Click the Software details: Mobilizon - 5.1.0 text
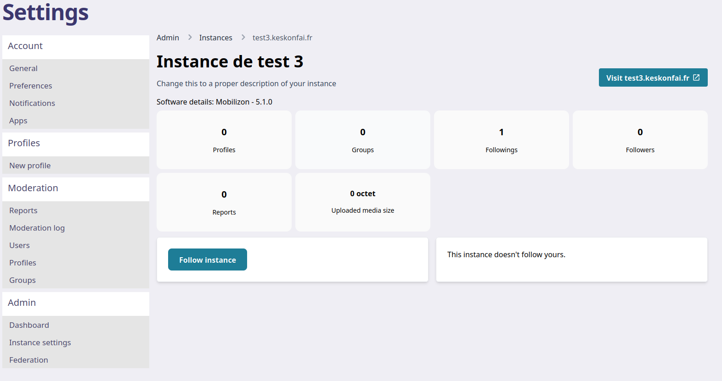The width and height of the screenshot is (722, 381). (214, 102)
